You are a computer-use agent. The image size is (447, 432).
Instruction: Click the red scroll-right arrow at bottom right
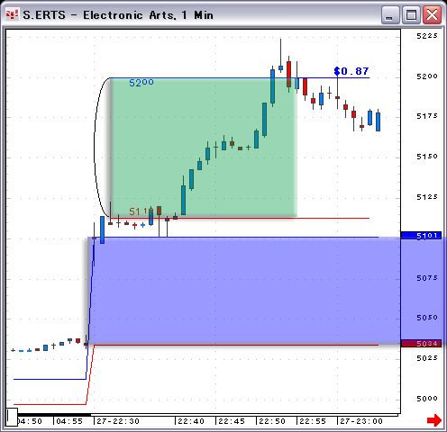click(x=434, y=420)
